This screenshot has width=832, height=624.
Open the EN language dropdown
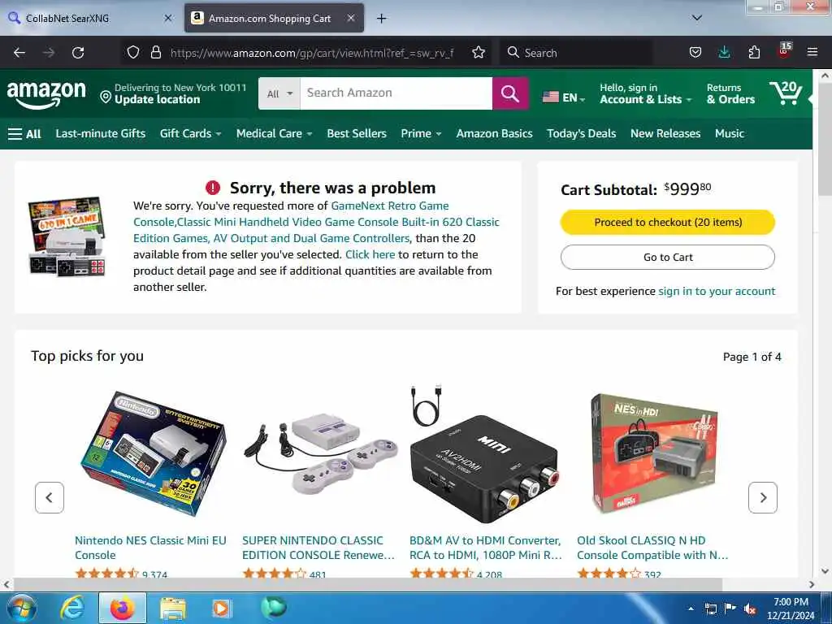564,97
